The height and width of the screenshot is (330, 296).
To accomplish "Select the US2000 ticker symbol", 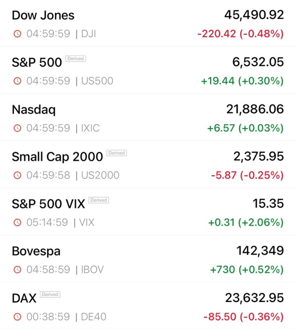I will coord(100,175).
